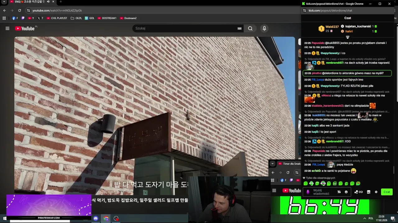Open the Kick shop storefront icon
Image resolution: width=398 pixels, height=223 pixels.
coord(368,192)
